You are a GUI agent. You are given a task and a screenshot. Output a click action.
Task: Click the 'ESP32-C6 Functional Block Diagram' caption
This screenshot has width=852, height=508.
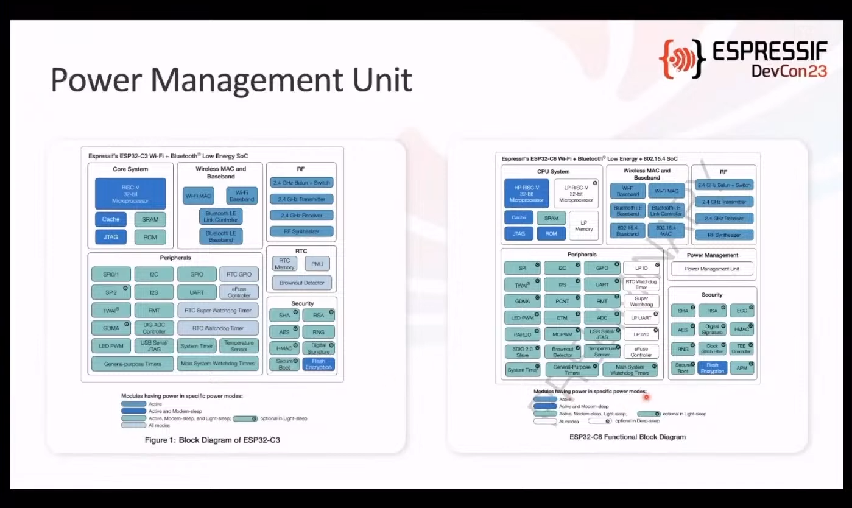pos(627,437)
